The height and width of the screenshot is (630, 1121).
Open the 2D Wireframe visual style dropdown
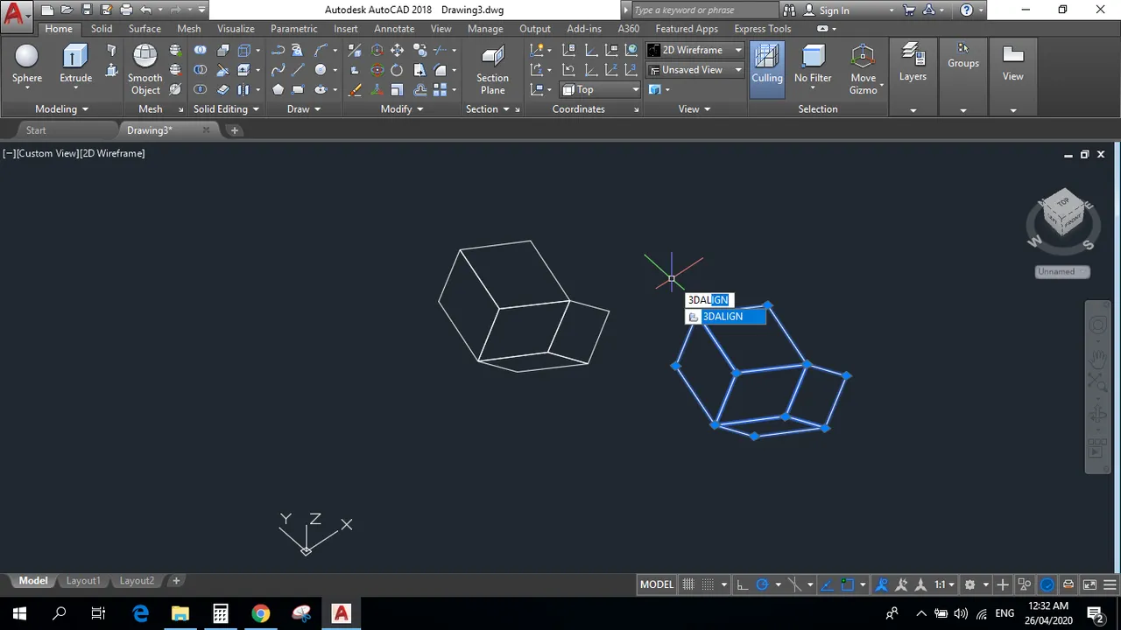(695, 50)
